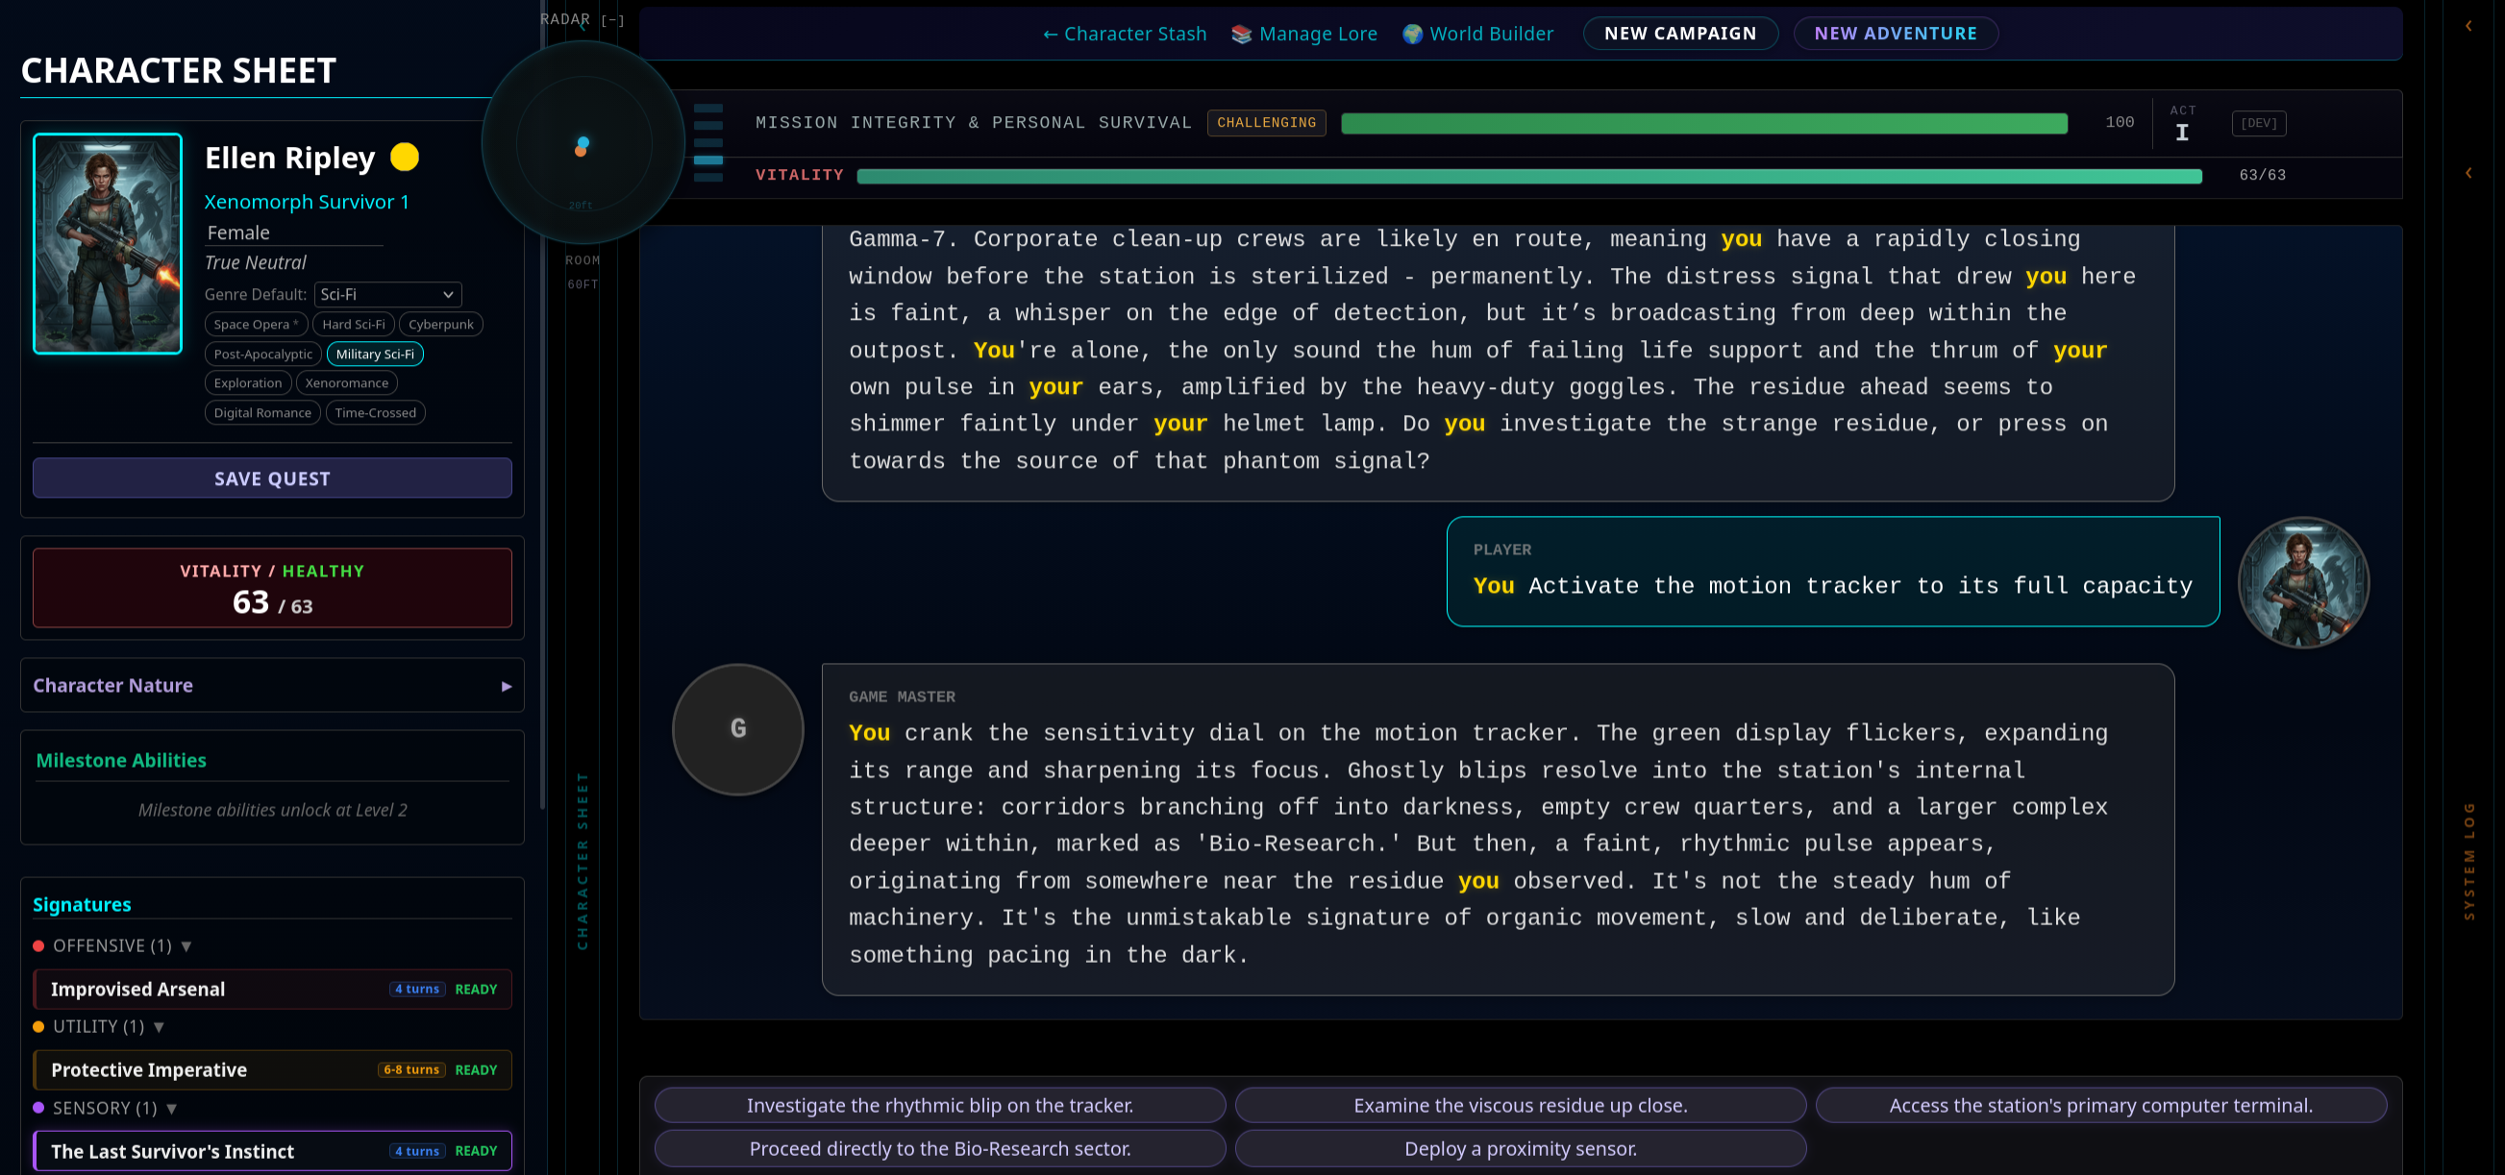Open the vertical System Log panel

coord(2468,860)
